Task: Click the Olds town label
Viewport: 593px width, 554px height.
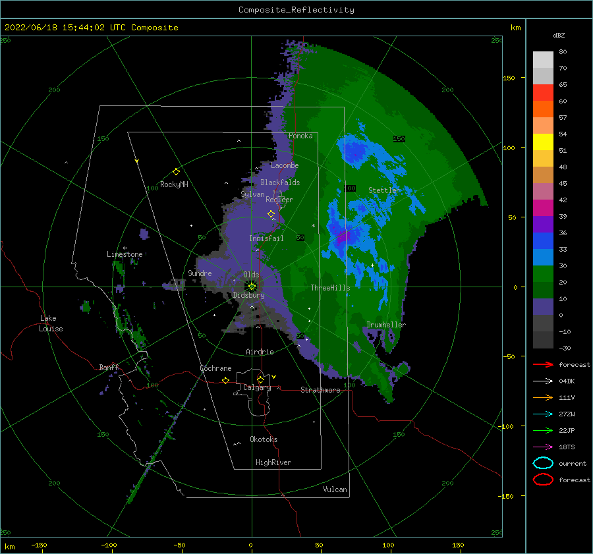Action: 251,275
